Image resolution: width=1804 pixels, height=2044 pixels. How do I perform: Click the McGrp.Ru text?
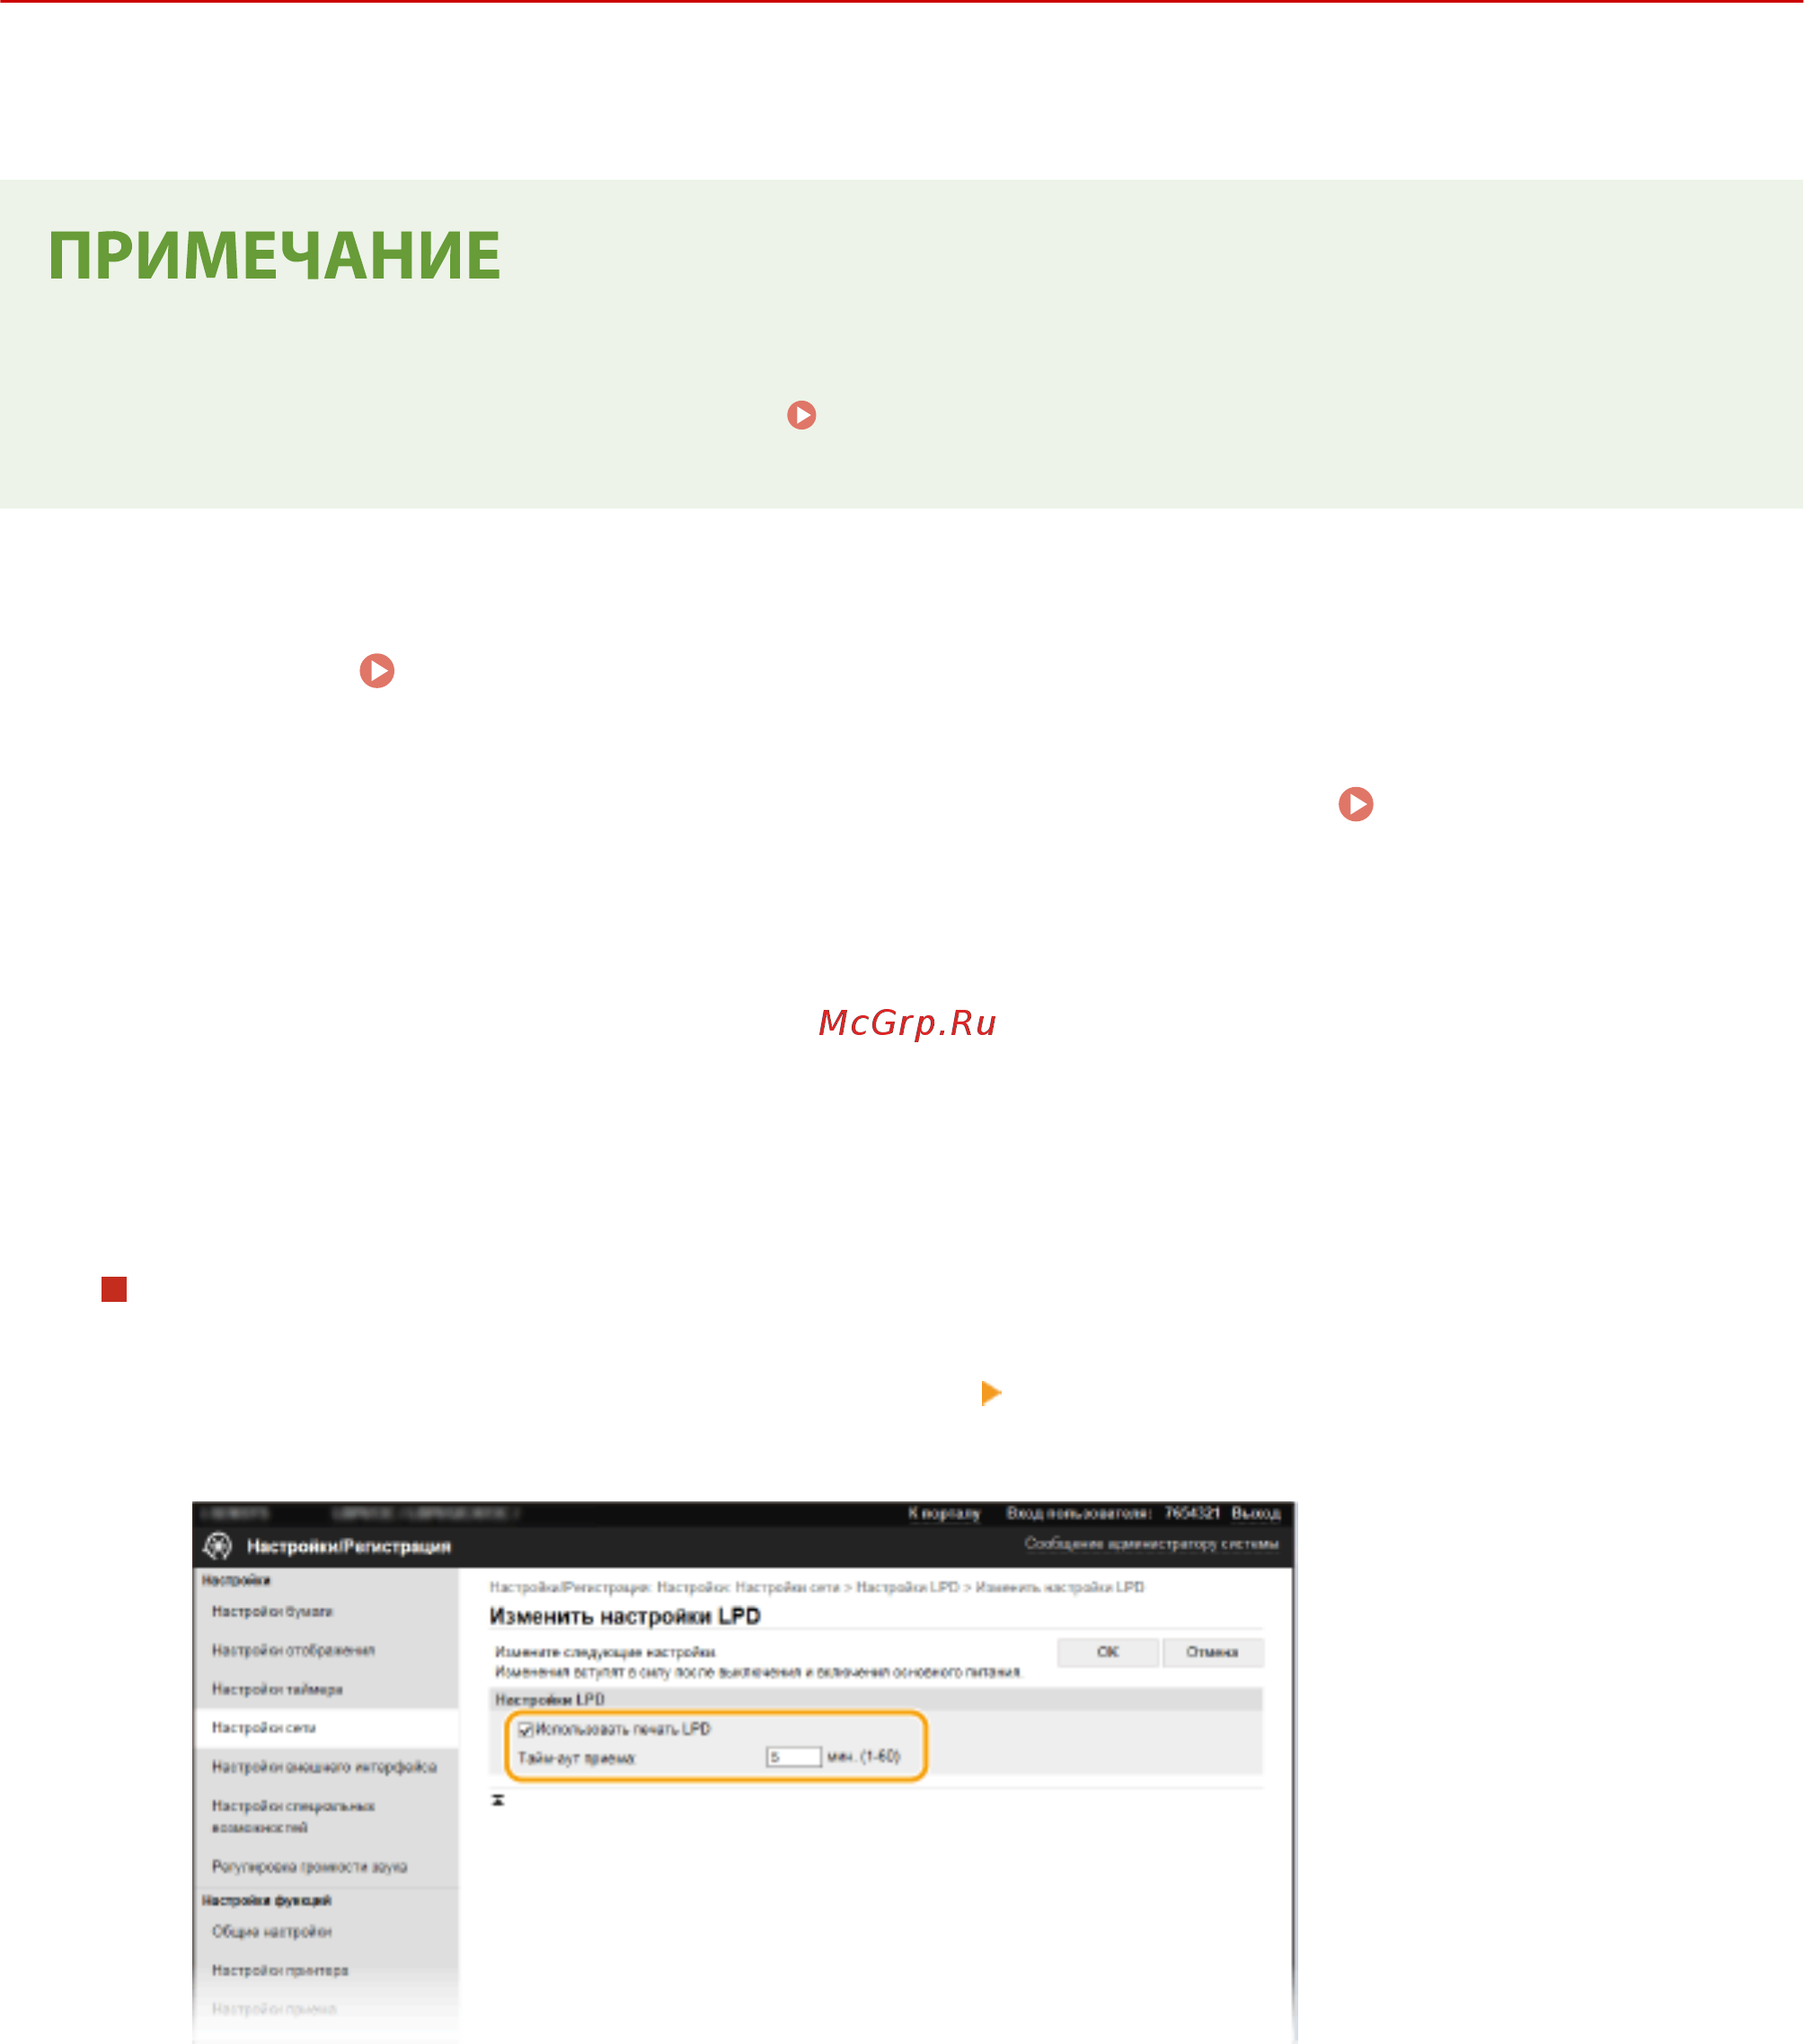click(907, 1023)
